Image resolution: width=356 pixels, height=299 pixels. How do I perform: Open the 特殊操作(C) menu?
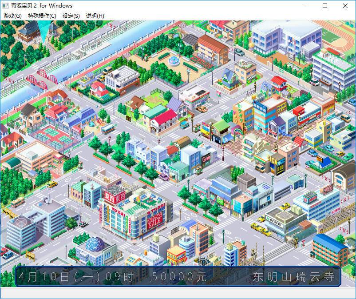pyautogui.click(x=42, y=16)
